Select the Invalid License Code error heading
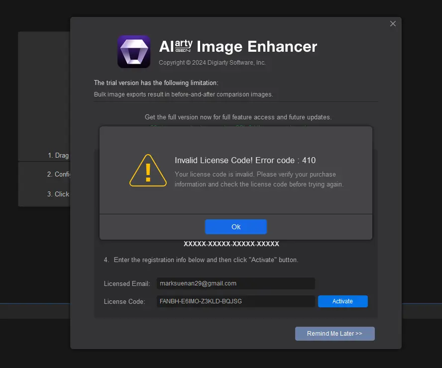The image size is (442, 368). (245, 160)
